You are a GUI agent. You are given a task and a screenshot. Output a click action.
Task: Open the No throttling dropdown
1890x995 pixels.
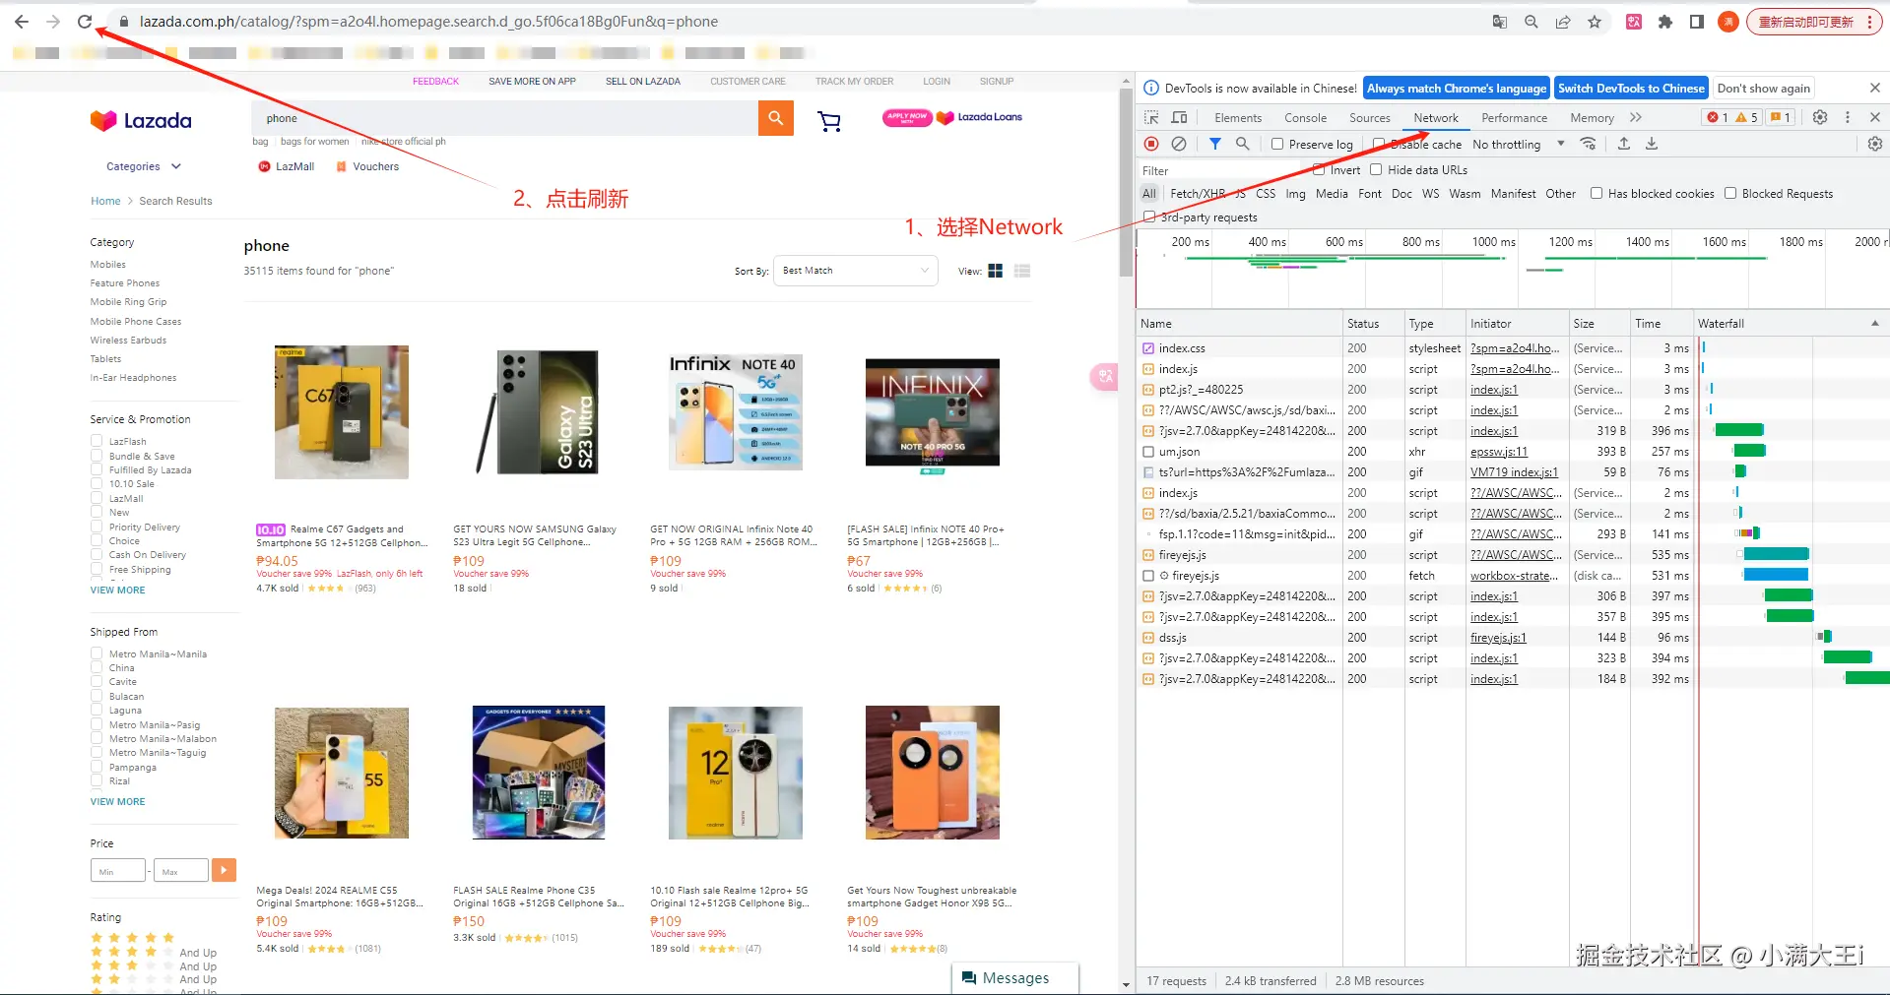click(x=1518, y=144)
